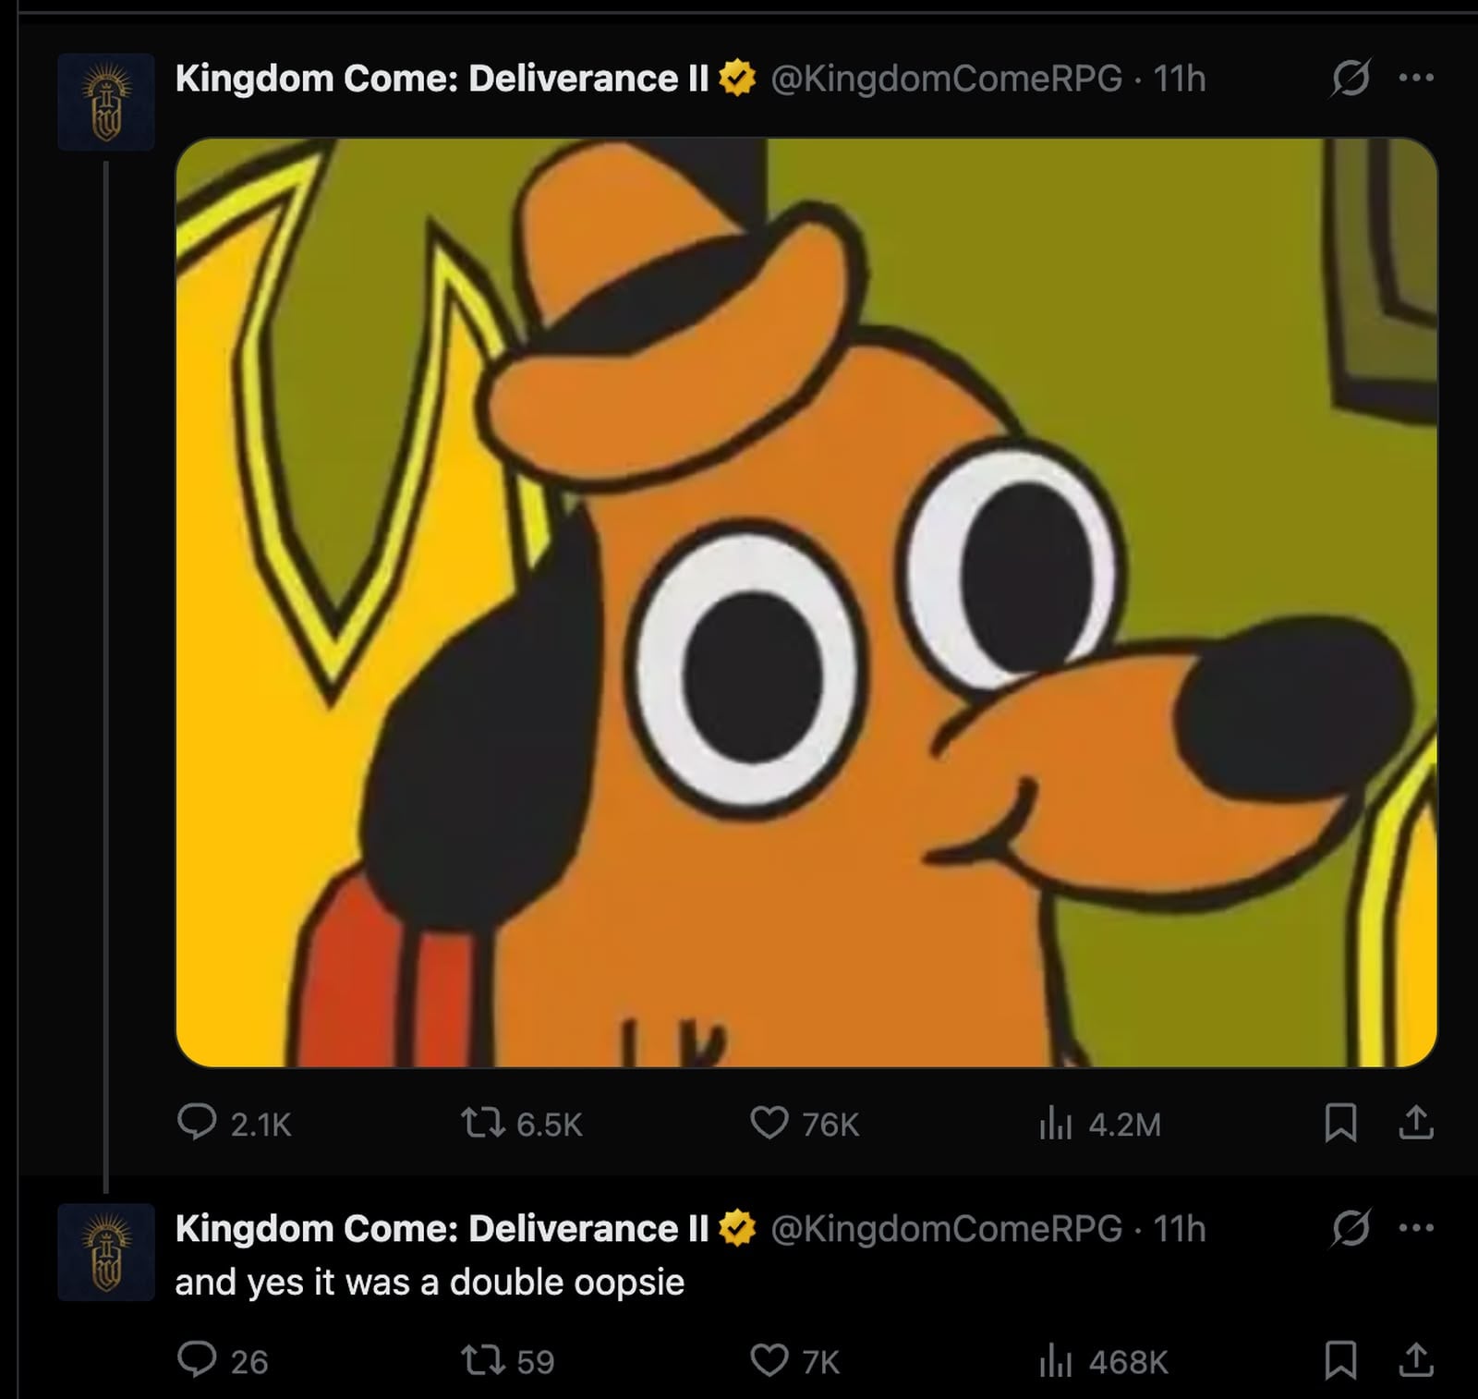1478x1399 pixels.
Task: Click Kingdom Come profile avatar on first tweet
Action: pyautogui.click(x=105, y=102)
